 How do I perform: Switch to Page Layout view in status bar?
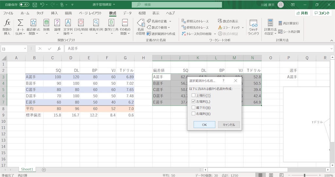[271, 175]
